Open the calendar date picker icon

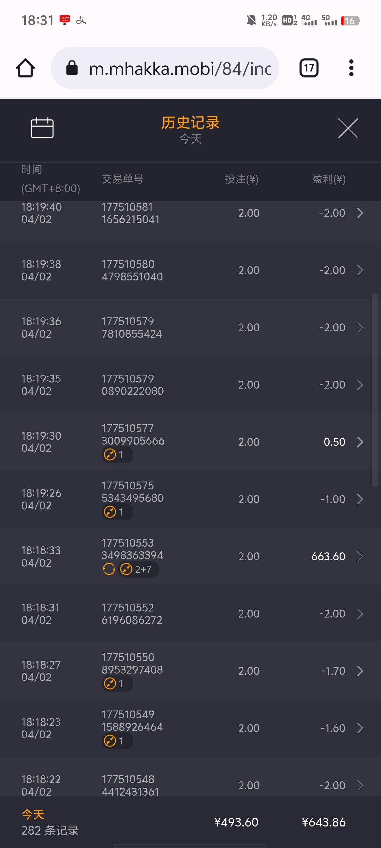42,128
